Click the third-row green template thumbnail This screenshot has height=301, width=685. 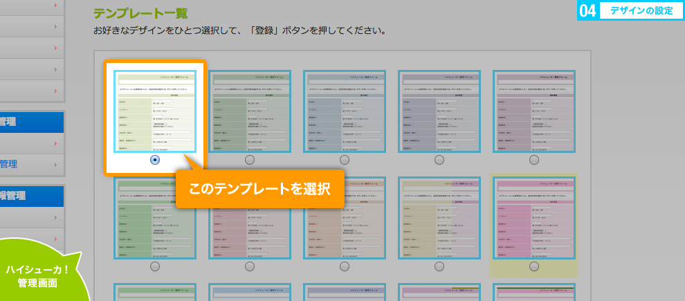pyautogui.click(x=155, y=292)
